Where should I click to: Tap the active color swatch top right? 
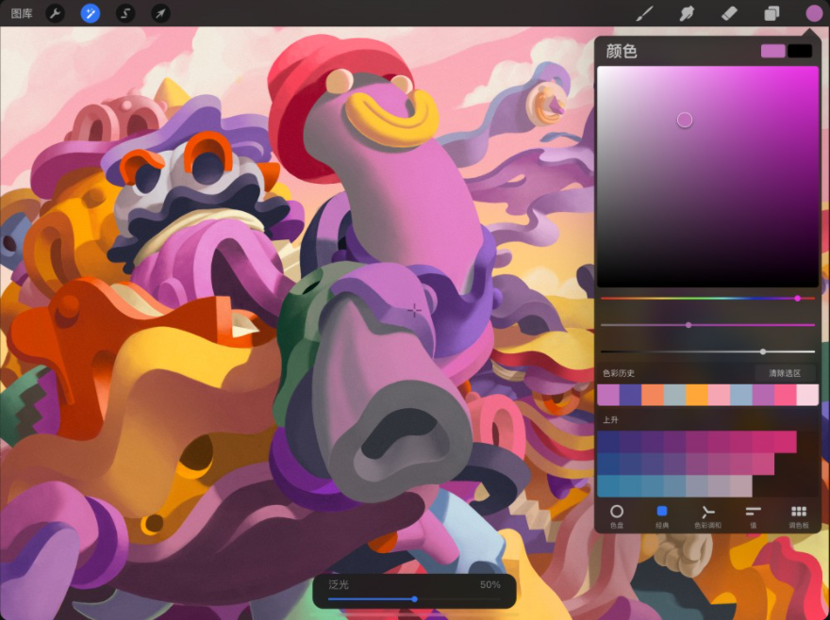[x=773, y=49]
